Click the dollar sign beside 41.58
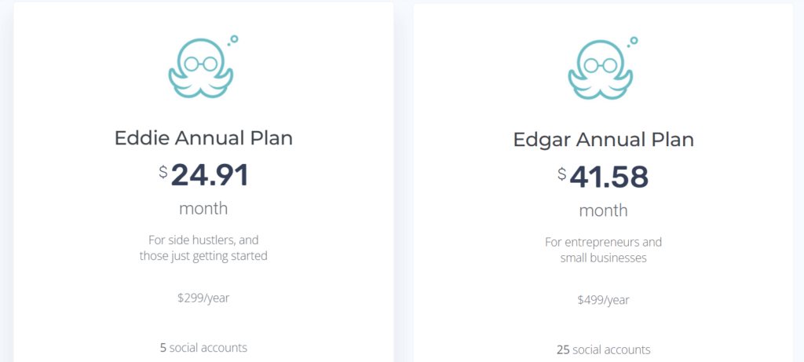Screen dimensions: 804x362 coord(562,174)
